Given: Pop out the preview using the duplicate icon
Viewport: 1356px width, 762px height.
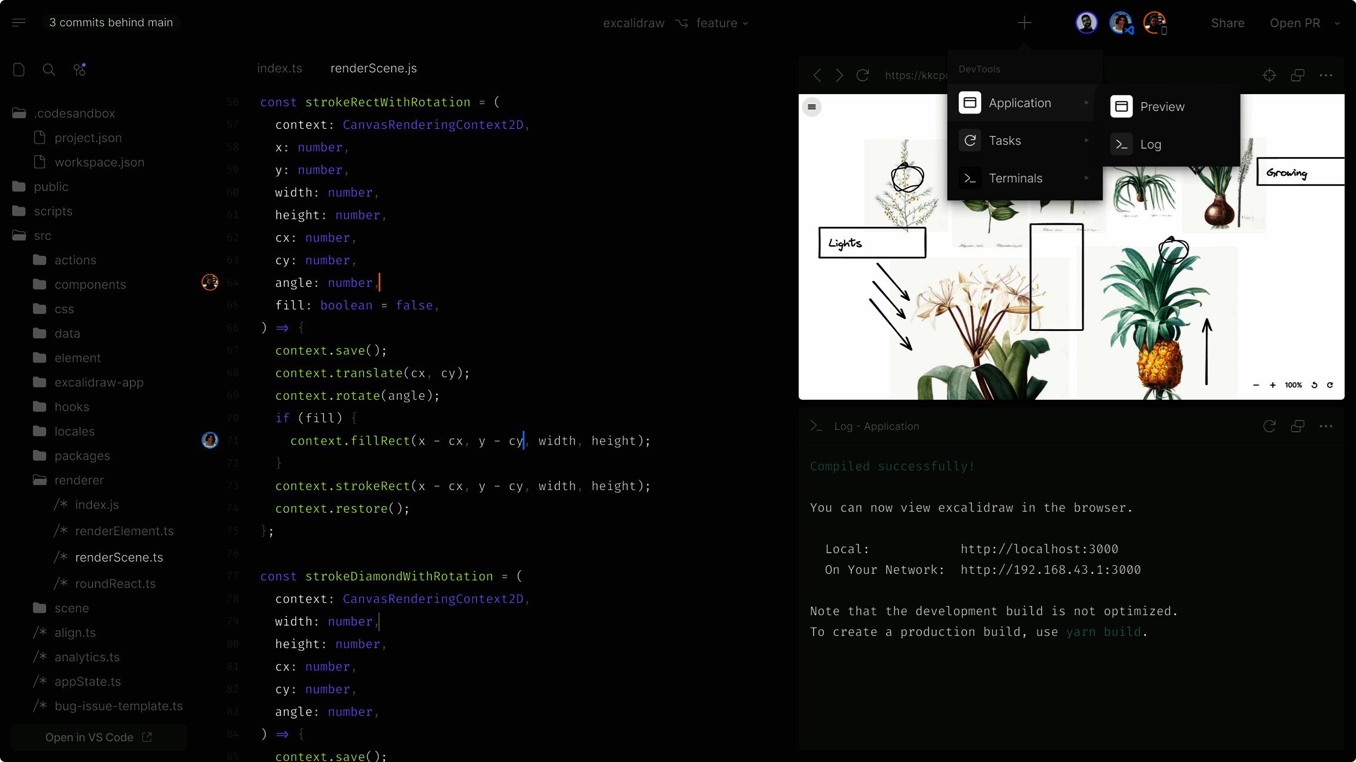Looking at the screenshot, I should click(1298, 75).
